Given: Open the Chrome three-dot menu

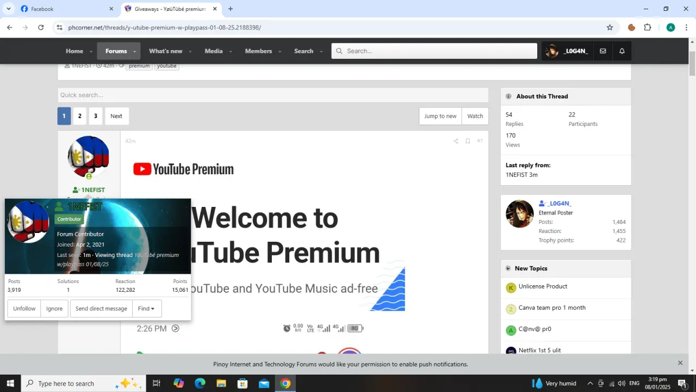Looking at the screenshot, I should (x=686, y=27).
